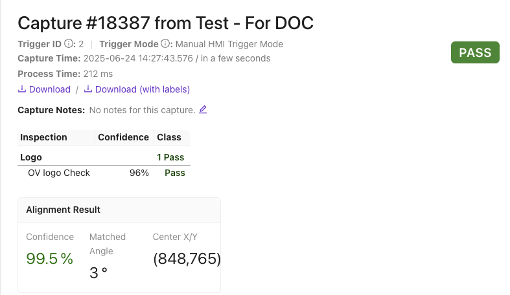Click the 99.5 % alignment confidence value

tap(49, 259)
